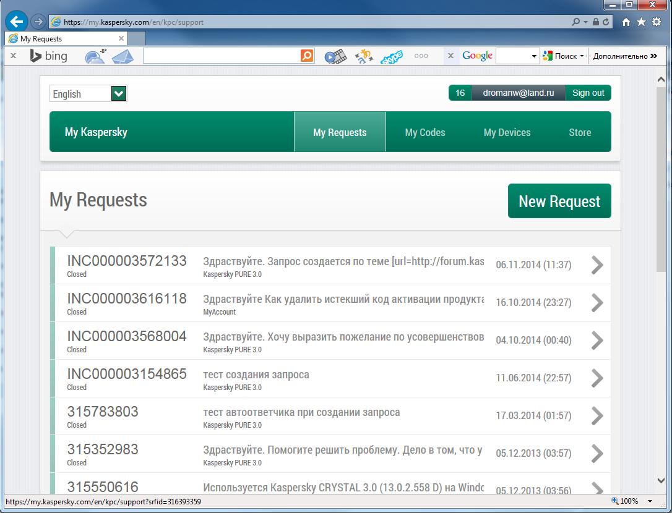Expand the arrow for request INC000003572133
This screenshot has height=513, width=672.
click(597, 265)
